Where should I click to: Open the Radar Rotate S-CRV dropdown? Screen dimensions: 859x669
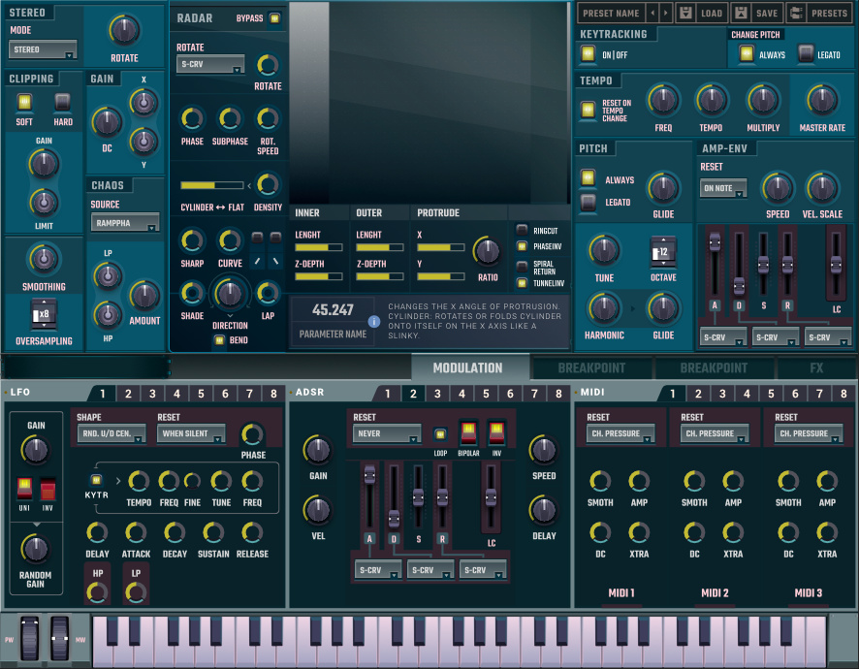[x=210, y=64]
